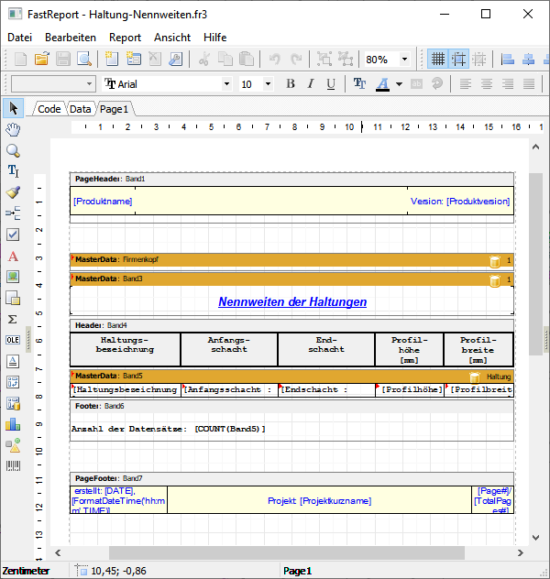Switch to the Code tab

(49, 109)
